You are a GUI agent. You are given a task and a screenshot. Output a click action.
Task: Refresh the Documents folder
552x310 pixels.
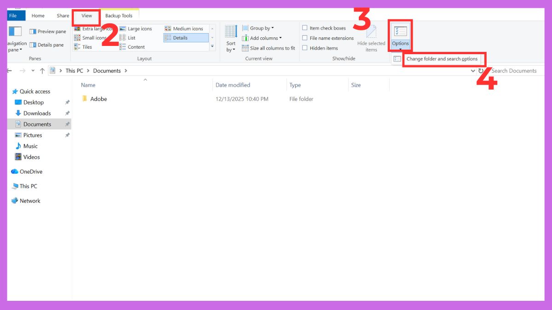pyautogui.click(x=482, y=71)
